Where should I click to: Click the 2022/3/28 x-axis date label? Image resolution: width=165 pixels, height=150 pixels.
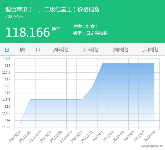[x=56, y=137]
